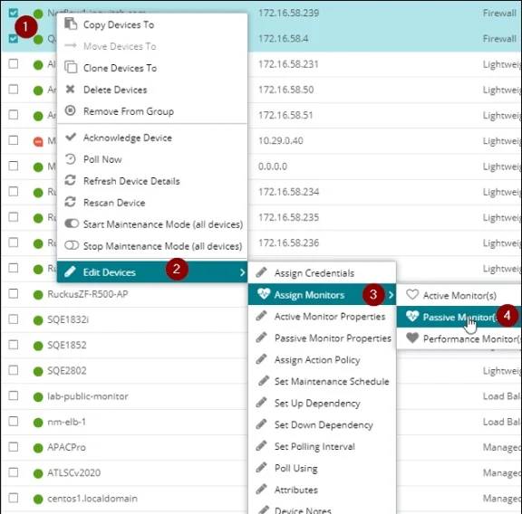This screenshot has width=522, height=514.
Task: Check the checkbox for APACPro
Action: coord(14,446)
